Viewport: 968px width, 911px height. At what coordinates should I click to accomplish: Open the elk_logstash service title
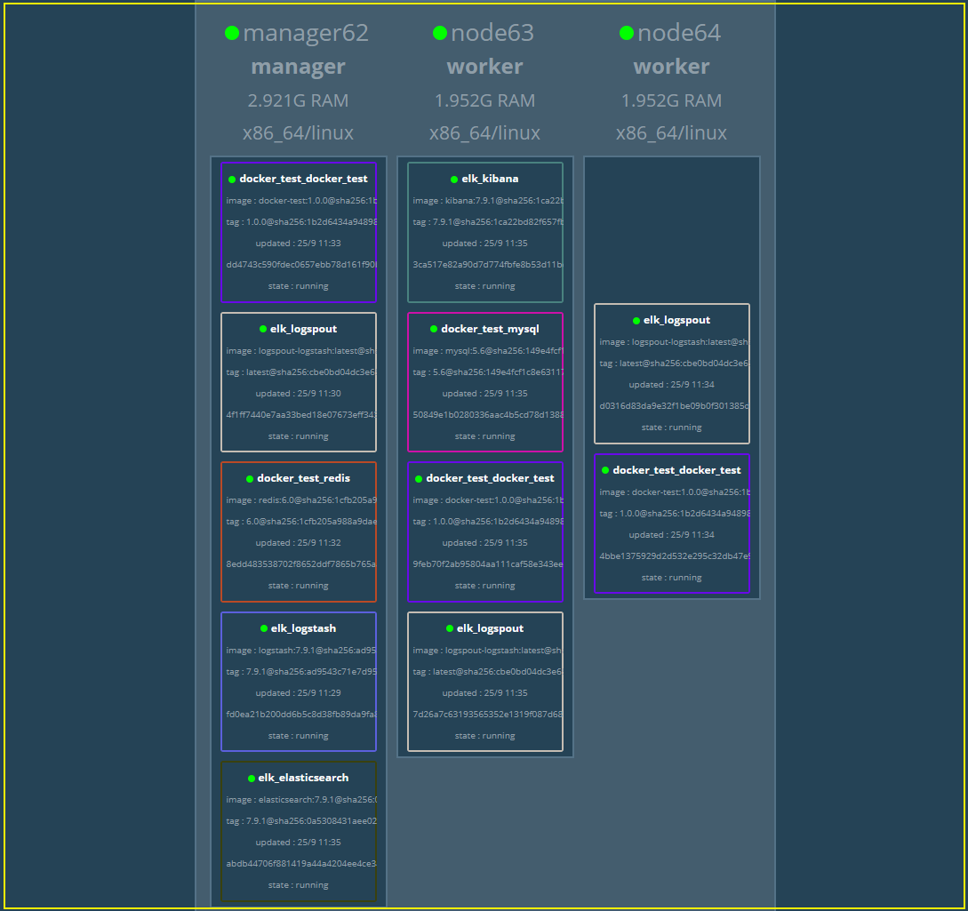(304, 628)
